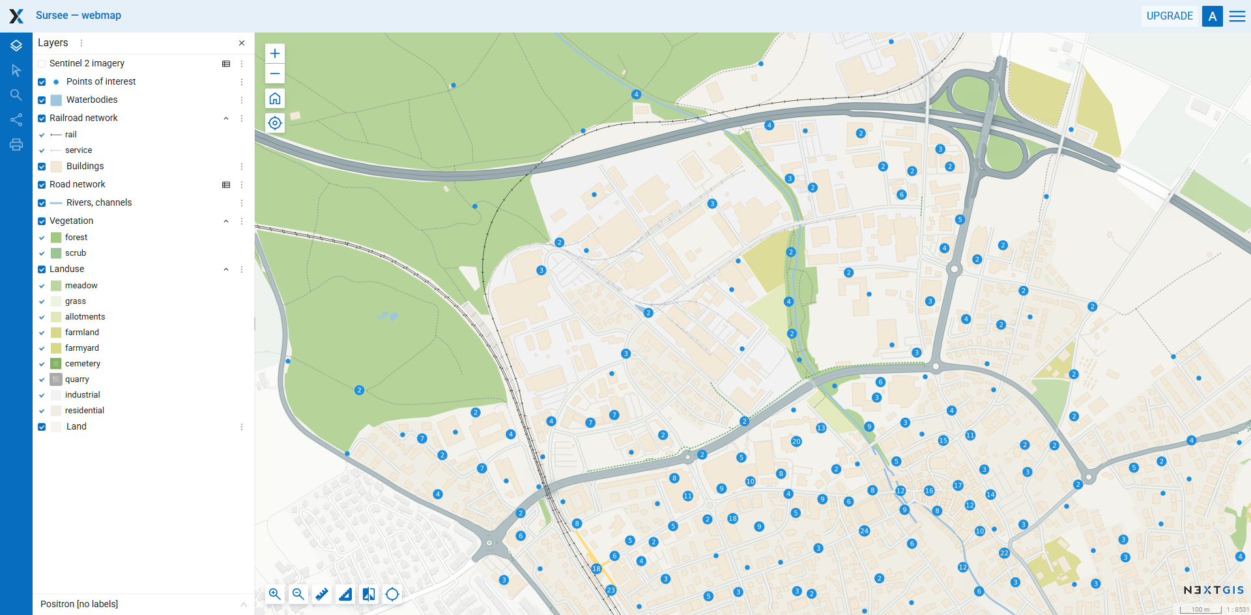Viewport: 1251px width, 615px height.
Task: Click the forest legend color swatch
Action: 56,238
